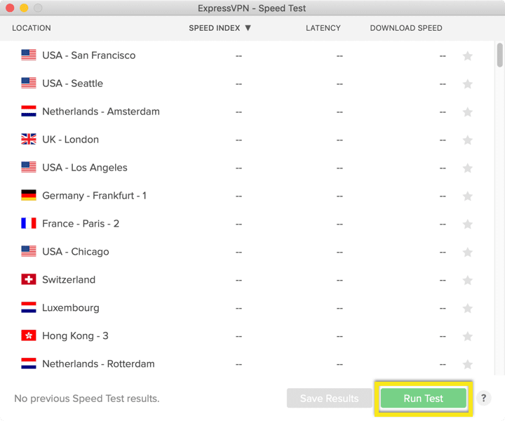Click the Save Results button
Image resolution: width=505 pixels, height=421 pixels.
329,399
